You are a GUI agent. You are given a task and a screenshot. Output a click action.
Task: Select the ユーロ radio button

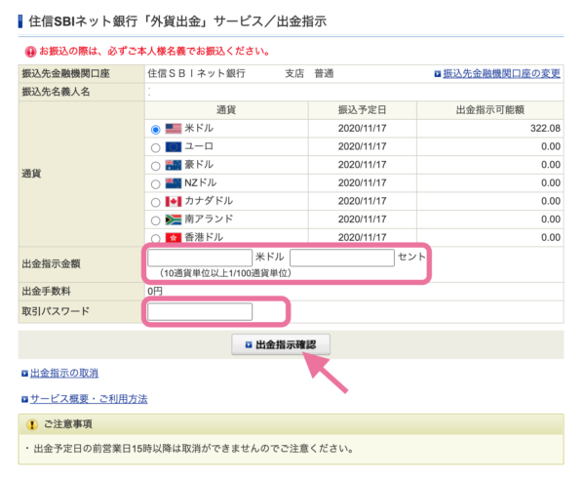click(156, 147)
